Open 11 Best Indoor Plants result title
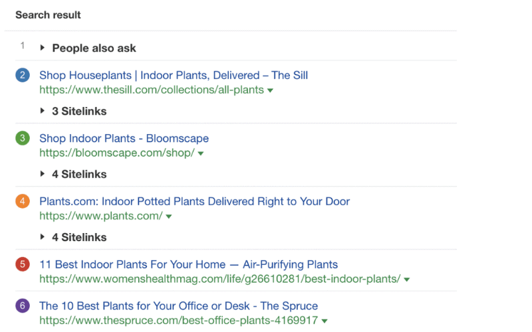Screen dimensions: 532x332 tap(189, 264)
